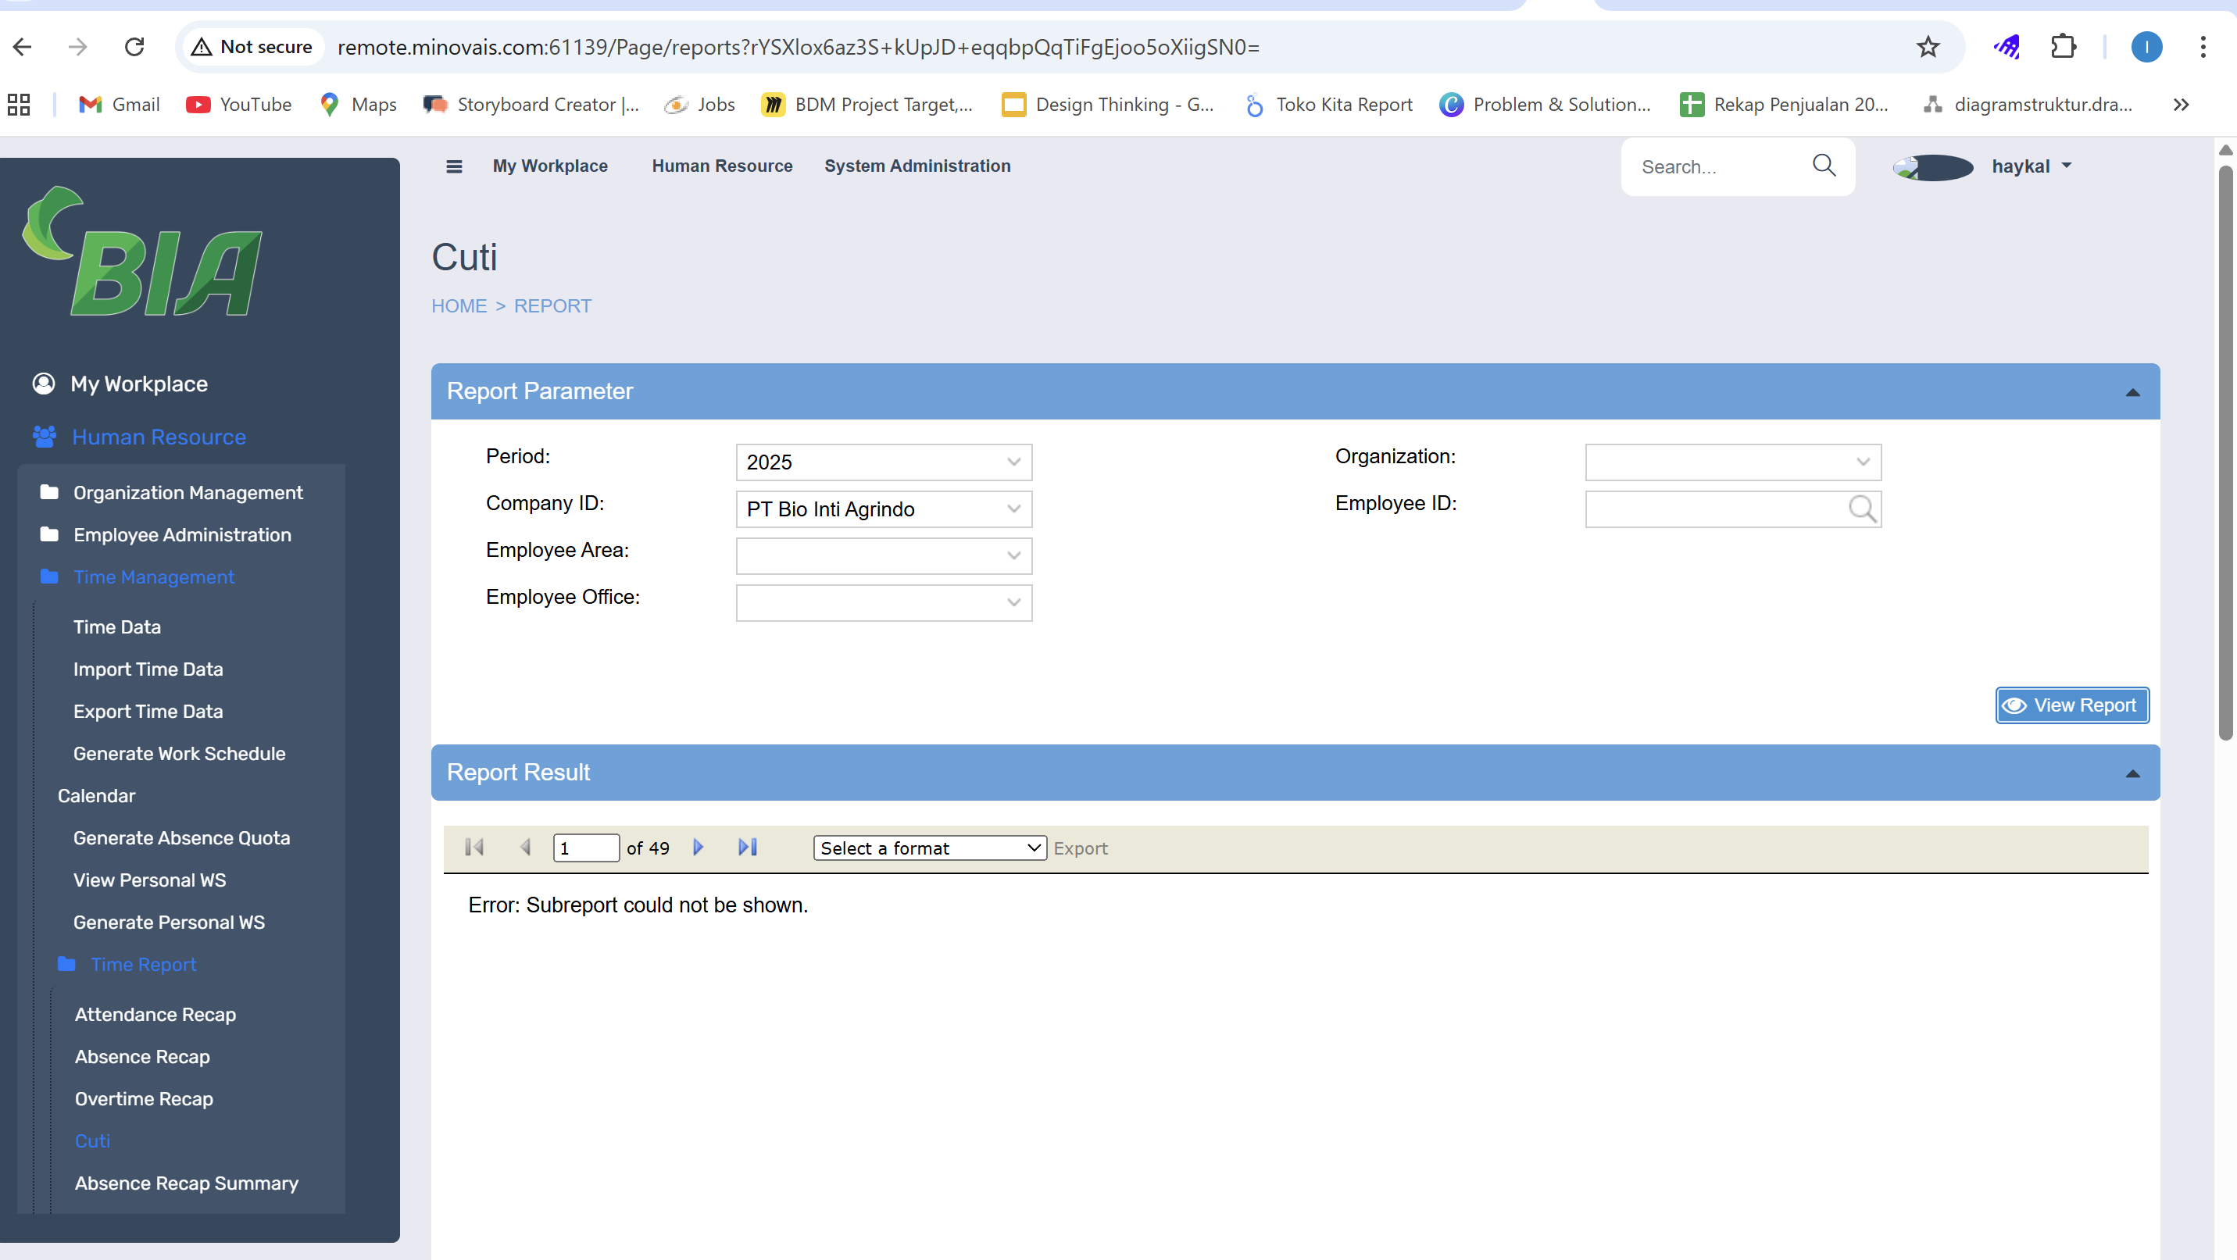Collapse the Report Parameter panel
The image size is (2237, 1260).
[2132, 392]
